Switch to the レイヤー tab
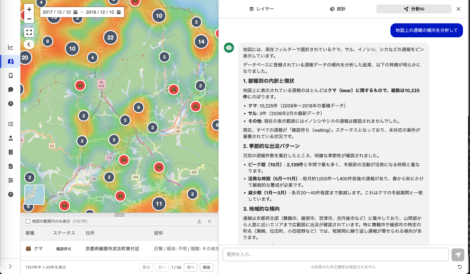The image size is (470, 274). (x=262, y=9)
